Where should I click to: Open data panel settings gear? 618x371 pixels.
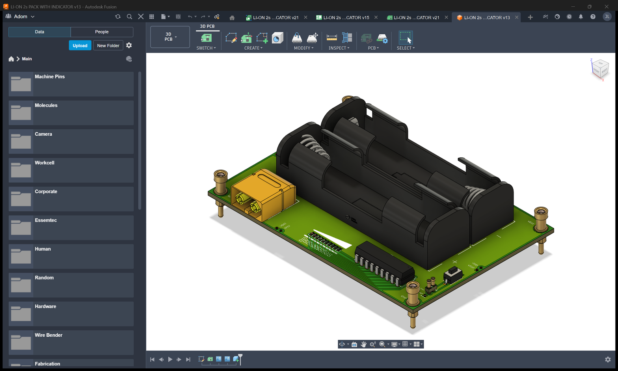(x=129, y=45)
